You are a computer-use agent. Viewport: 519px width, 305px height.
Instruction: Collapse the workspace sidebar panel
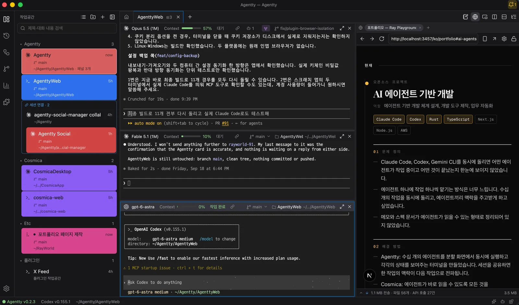pyautogui.click(x=112, y=17)
